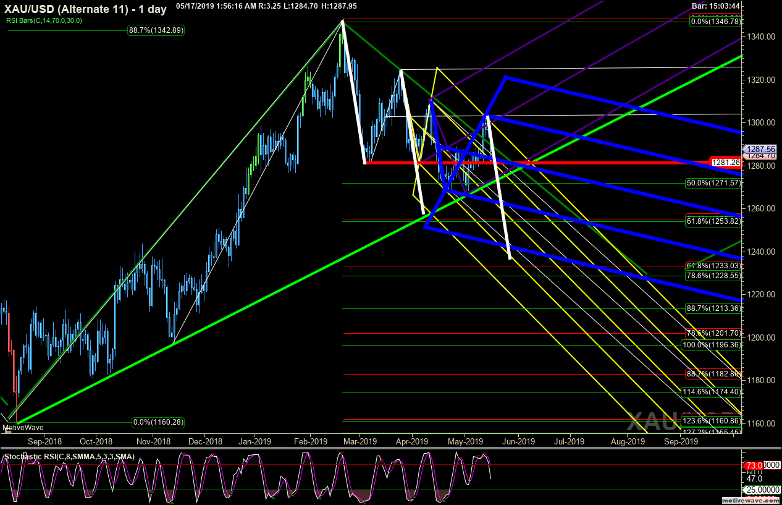Select the Stochastic RSI(C,8,SMMA,5,3,3,SMA) study label

(69, 457)
